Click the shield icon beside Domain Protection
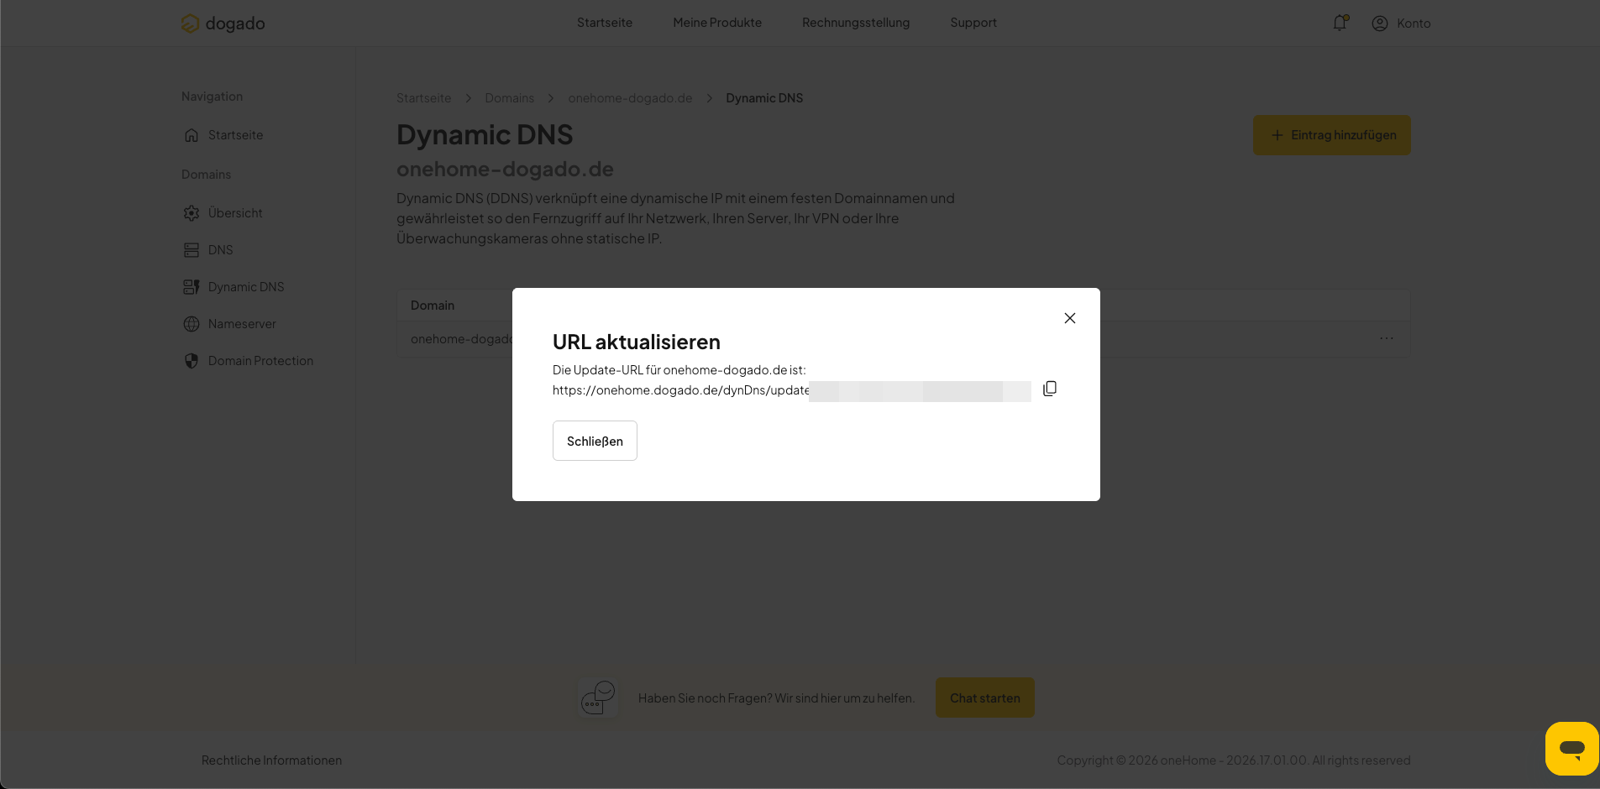The width and height of the screenshot is (1600, 789). (x=191, y=361)
